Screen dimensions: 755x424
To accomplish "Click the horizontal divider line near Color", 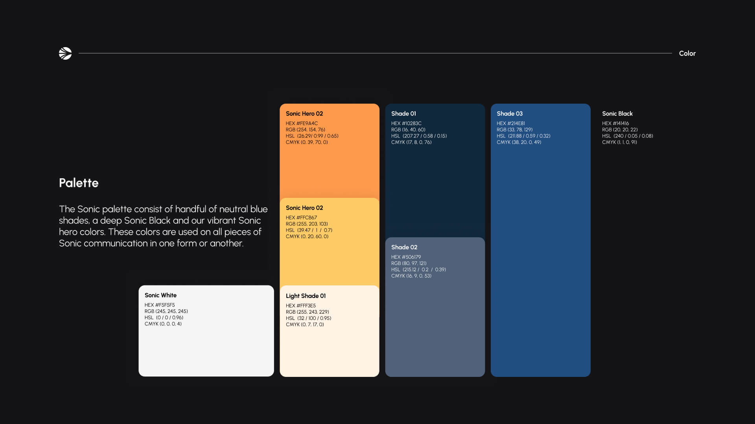I will pyautogui.click(x=374, y=52).
